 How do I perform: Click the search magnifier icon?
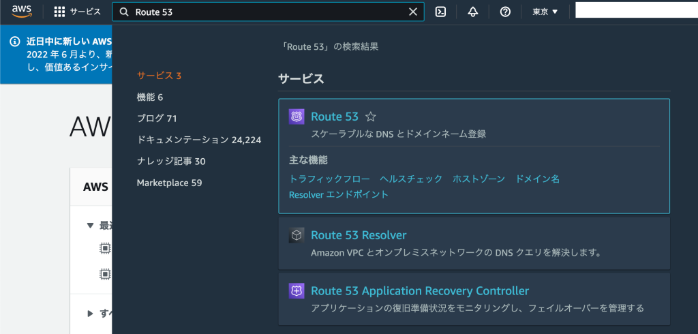point(125,12)
